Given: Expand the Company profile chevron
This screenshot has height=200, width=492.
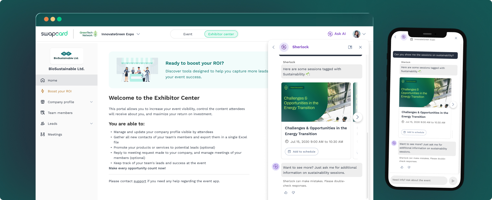Looking at the screenshot, I should point(91,102).
